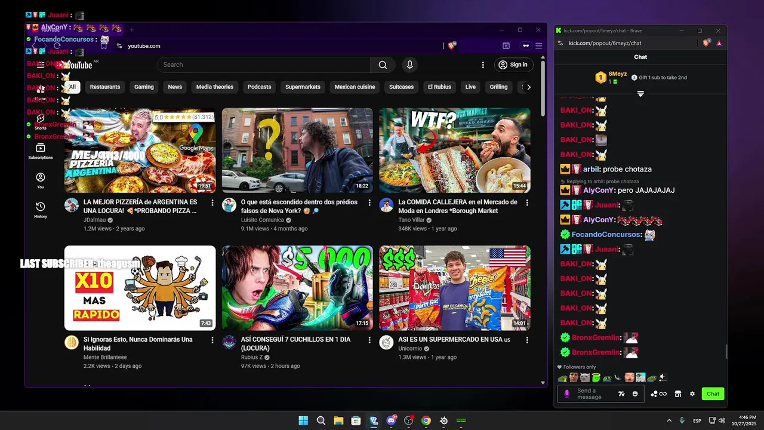Open Kick chat settings gear
Viewport: 764px width, 430px height.
692,394
